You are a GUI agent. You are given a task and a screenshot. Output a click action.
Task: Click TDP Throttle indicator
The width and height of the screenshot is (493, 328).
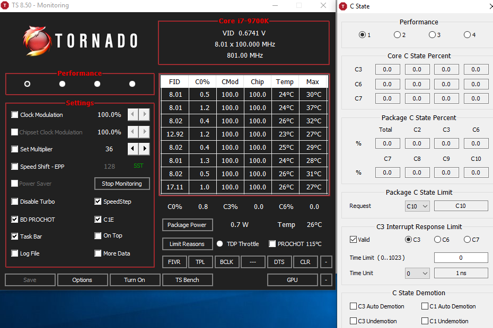click(220, 243)
